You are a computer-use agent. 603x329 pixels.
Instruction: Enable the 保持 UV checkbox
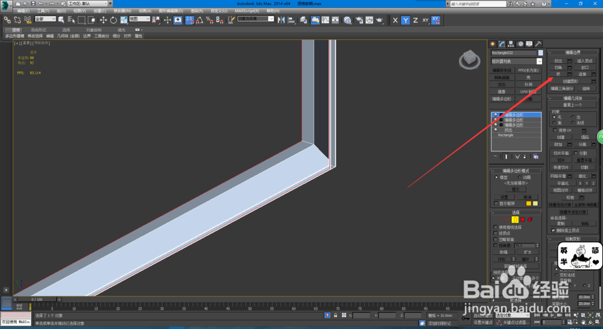555,130
